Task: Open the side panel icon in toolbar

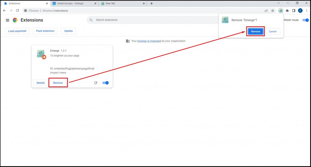Action: [294, 11]
